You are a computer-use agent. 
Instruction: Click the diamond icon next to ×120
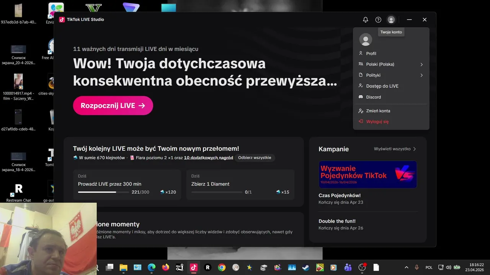tap(162, 192)
